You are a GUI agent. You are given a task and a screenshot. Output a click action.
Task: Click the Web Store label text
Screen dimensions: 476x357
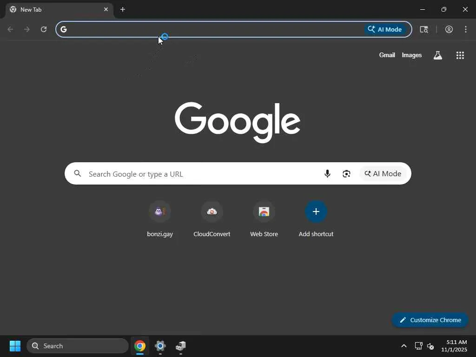[264, 234]
